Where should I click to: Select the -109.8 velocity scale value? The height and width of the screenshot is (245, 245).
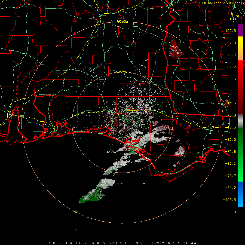[229, 200]
